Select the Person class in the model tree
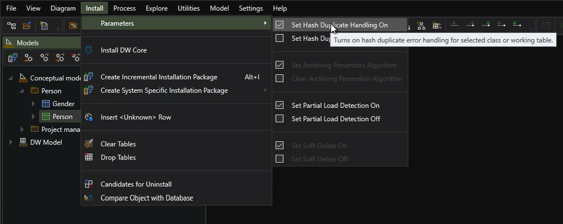This screenshot has width=563, height=224. [x=62, y=117]
